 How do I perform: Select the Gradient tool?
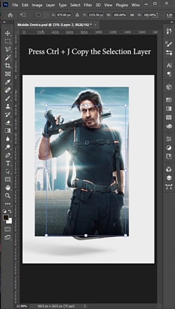[8, 130]
